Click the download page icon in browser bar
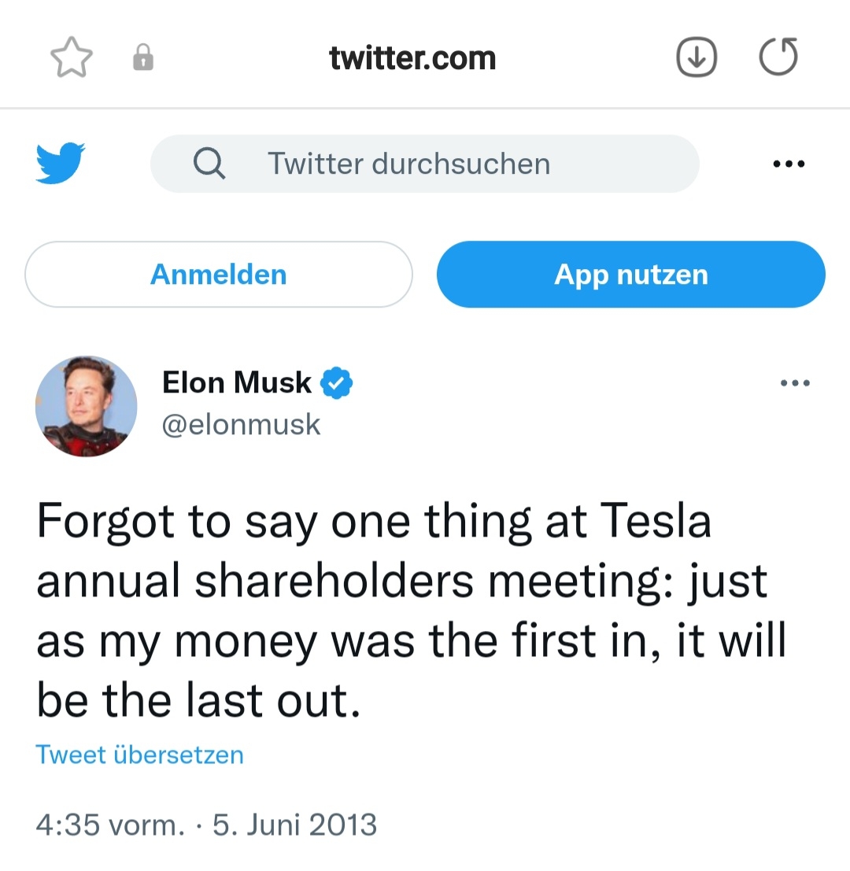The width and height of the screenshot is (850, 871). click(x=696, y=57)
